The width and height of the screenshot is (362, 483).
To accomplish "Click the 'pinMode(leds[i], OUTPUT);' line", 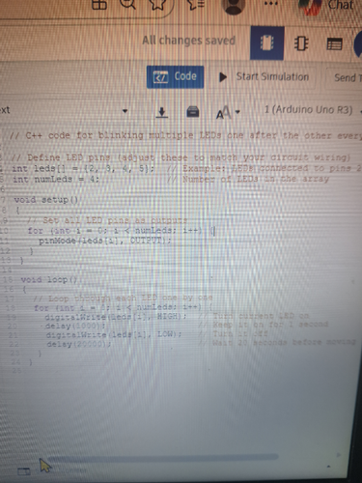I will point(105,241).
